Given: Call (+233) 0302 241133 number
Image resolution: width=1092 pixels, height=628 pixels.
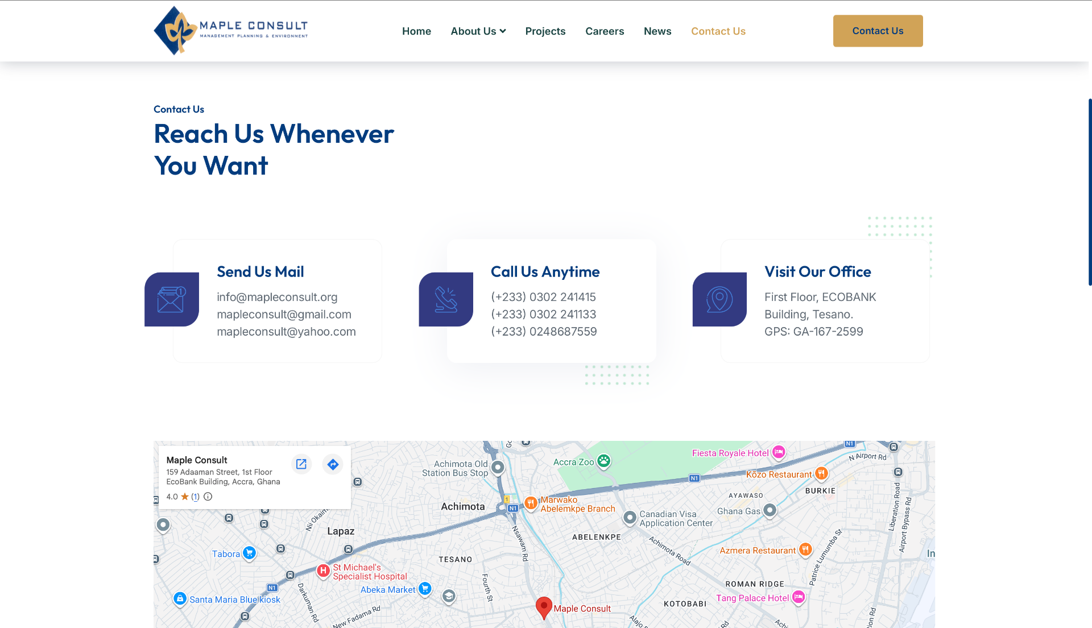Looking at the screenshot, I should (x=543, y=314).
